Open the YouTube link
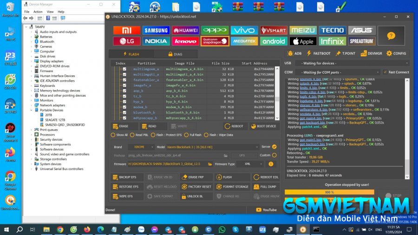Image resolution: width=418 pixels, height=235 pixels. point(266,210)
